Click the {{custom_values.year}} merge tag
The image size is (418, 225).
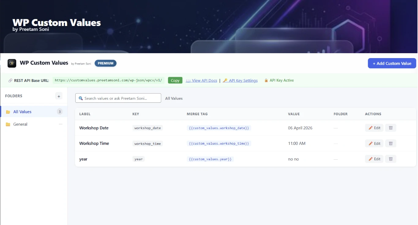pos(210,159)
